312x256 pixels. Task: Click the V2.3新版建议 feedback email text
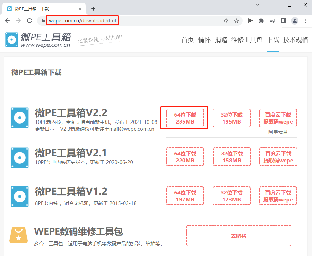[x=107, y=129]
